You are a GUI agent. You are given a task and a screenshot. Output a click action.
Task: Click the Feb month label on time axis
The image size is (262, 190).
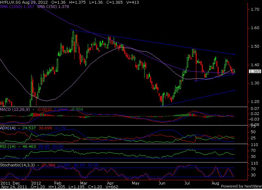pos(58,183)
